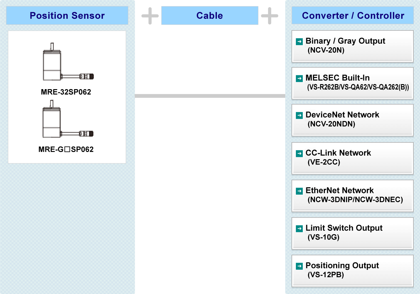Open the MELSEC Built-In converter link
Viewport: 420px width, 294px height.
pos(353,83)
